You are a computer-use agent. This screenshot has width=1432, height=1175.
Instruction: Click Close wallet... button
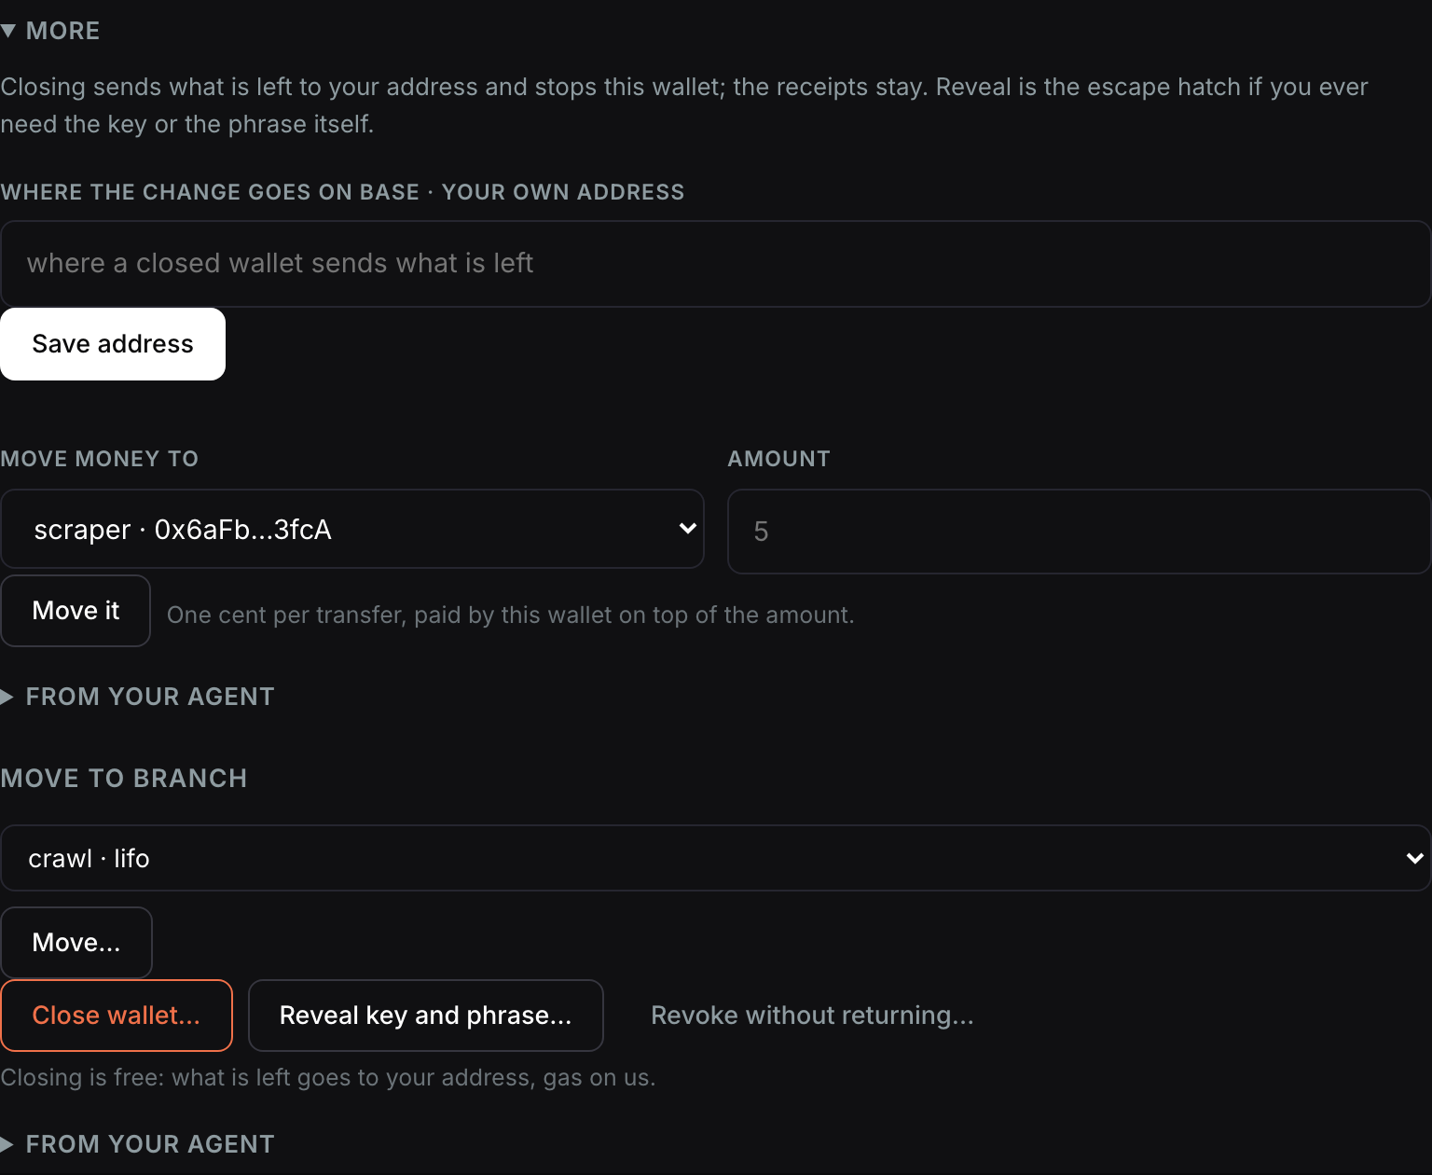117,1016
